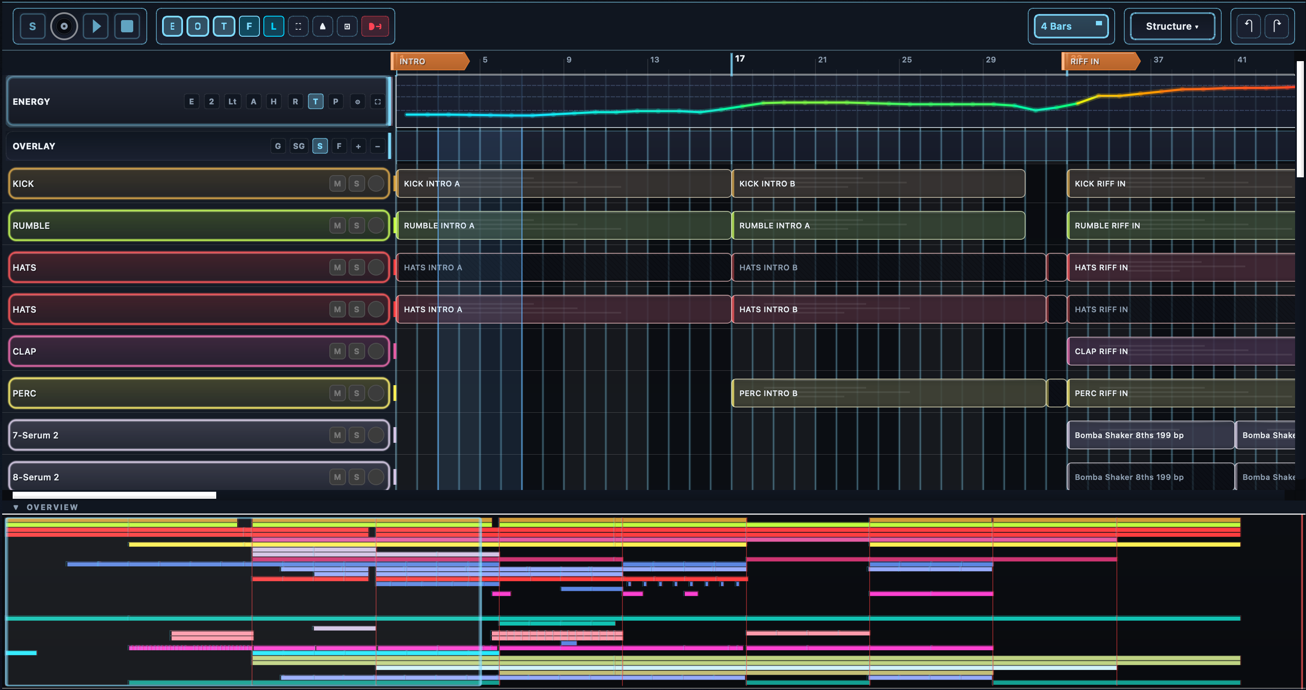This screenshot has height=690, width=1306.
Task: Click the nested square icon in toolbar
Action: [347, 26]
